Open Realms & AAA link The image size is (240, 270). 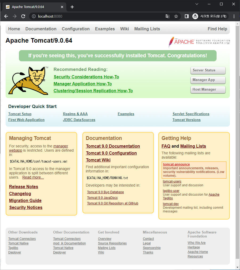(75, 114)
